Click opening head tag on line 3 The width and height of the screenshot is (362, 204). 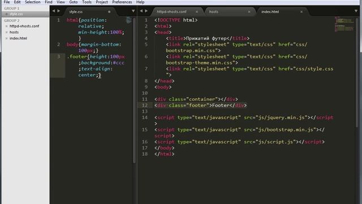[x=163, y=32]
